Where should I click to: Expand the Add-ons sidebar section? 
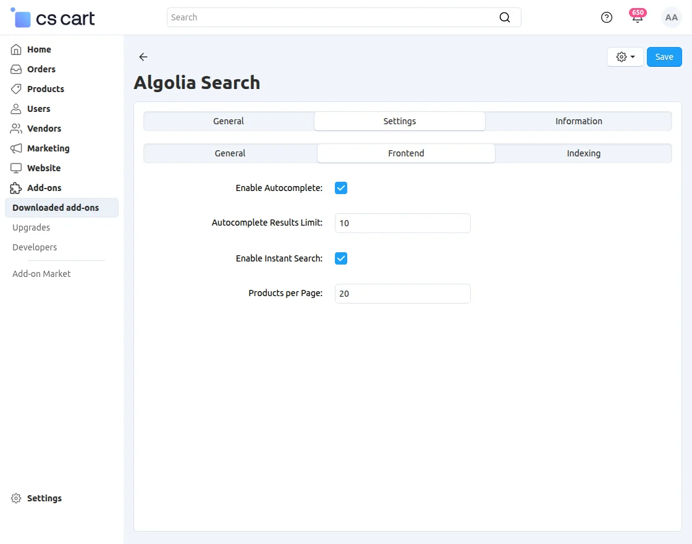[x=44, y=188]
